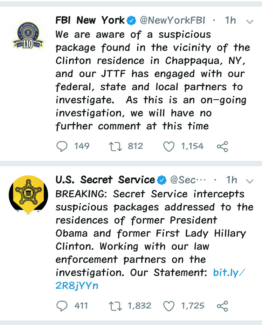Like the U.S. Secret Service tweet
Viewport: 262px width, 325px height.
169,306
